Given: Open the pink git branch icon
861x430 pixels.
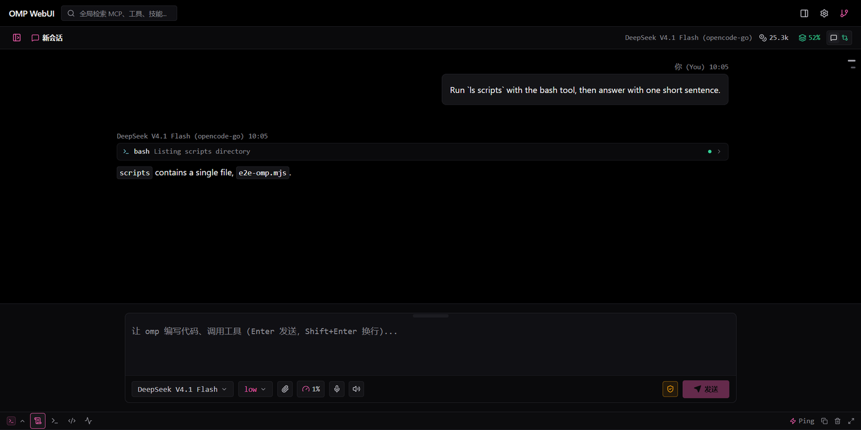Looking at the screenshot, I should (x=844, y=13).
